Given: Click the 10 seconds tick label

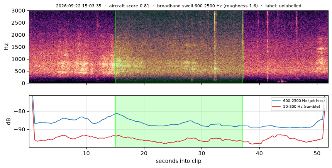Looking at the screenshot, I should pos(86,153).
